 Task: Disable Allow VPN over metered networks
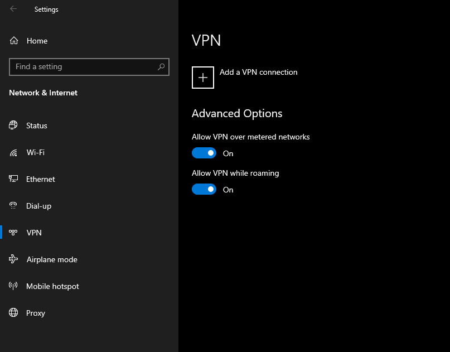[x=204, y=153]
